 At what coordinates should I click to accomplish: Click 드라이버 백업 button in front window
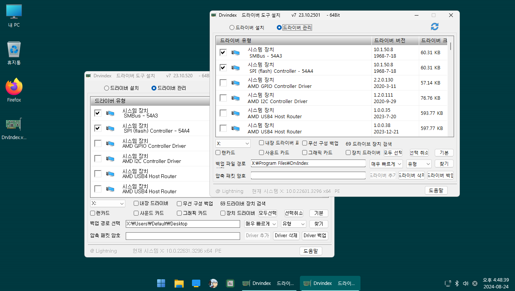441,176
